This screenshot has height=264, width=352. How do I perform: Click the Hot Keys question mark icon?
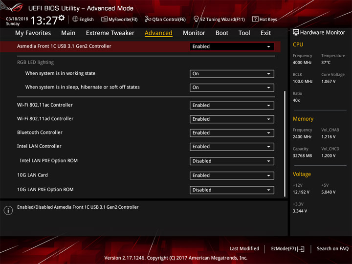[255, 19]
